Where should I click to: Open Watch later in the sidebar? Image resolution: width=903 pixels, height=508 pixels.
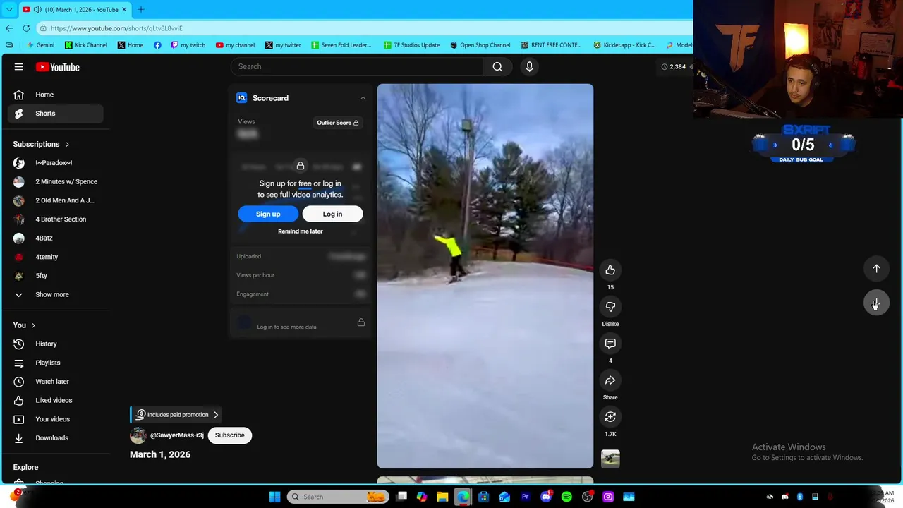tap(55, 382)
